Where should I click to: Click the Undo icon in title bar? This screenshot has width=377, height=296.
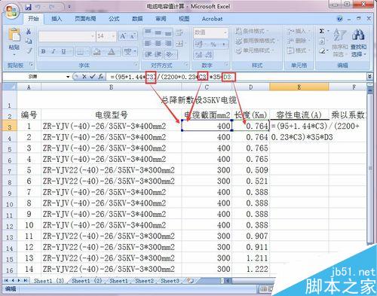click(38, 7)
